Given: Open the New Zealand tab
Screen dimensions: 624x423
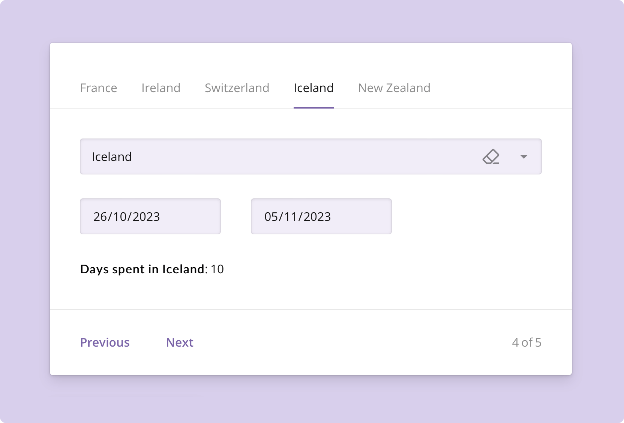Looking at the screenshot, I should (394, 88).
